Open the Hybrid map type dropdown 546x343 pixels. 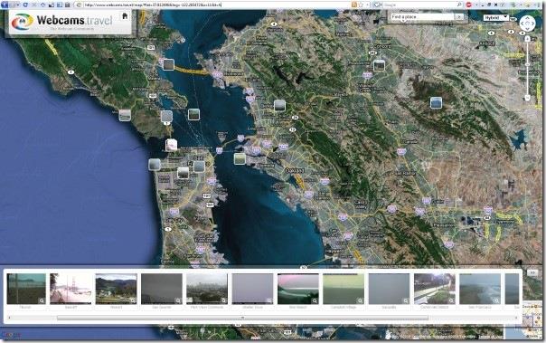tap(496, 17)
